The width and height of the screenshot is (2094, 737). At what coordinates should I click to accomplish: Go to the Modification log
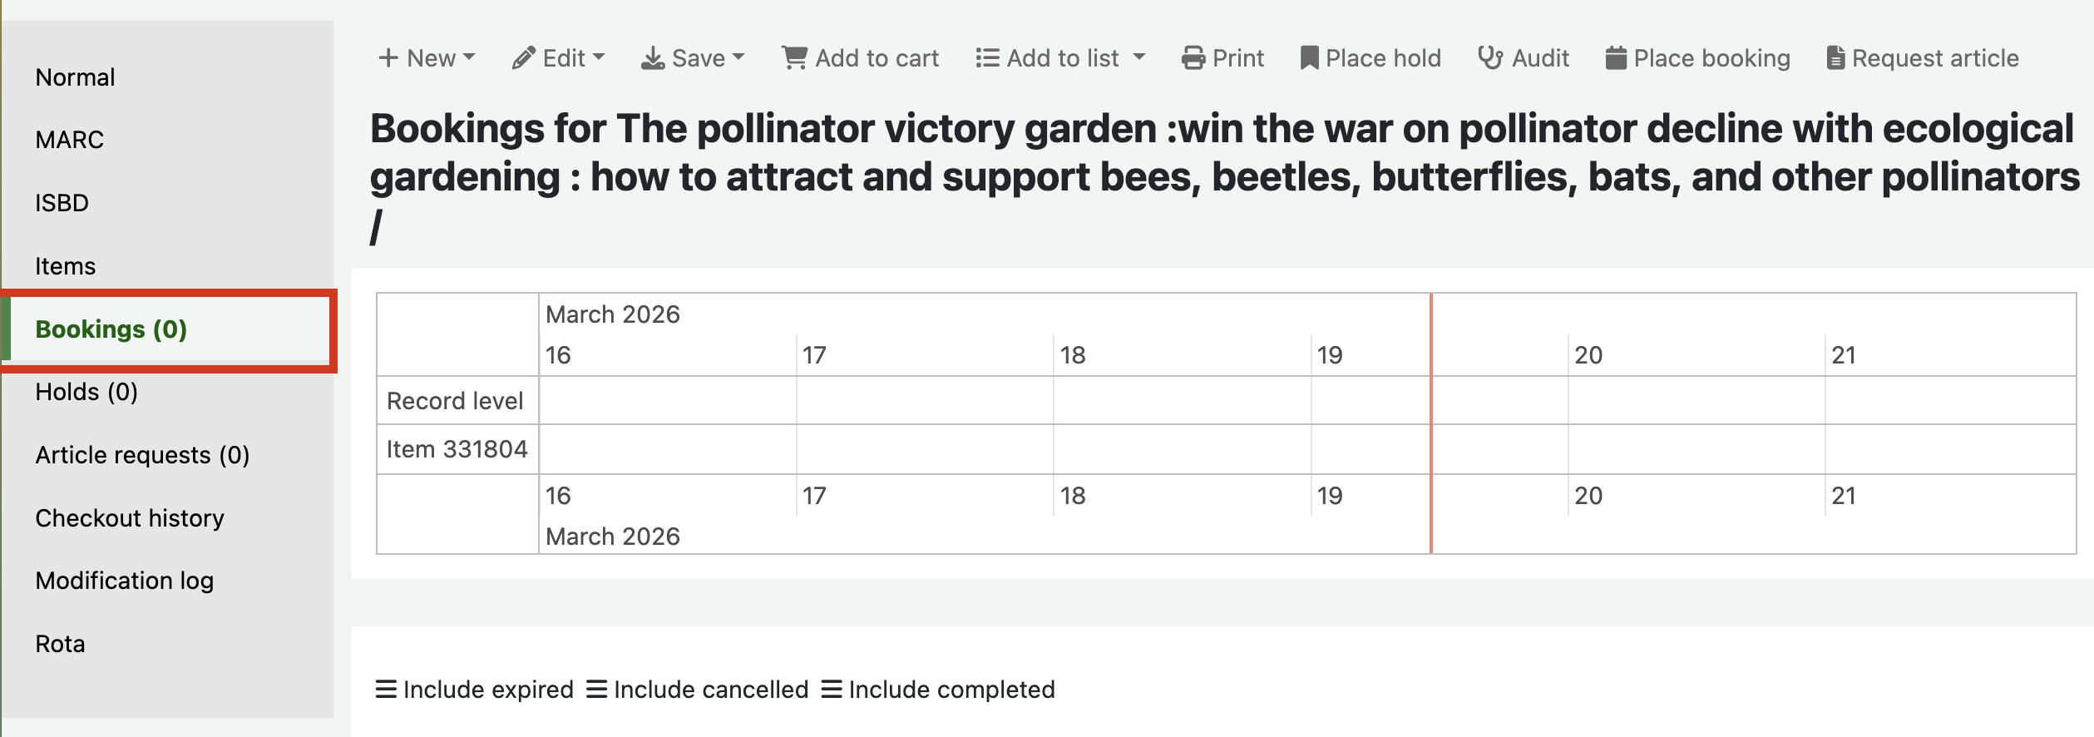pos(125,581)
